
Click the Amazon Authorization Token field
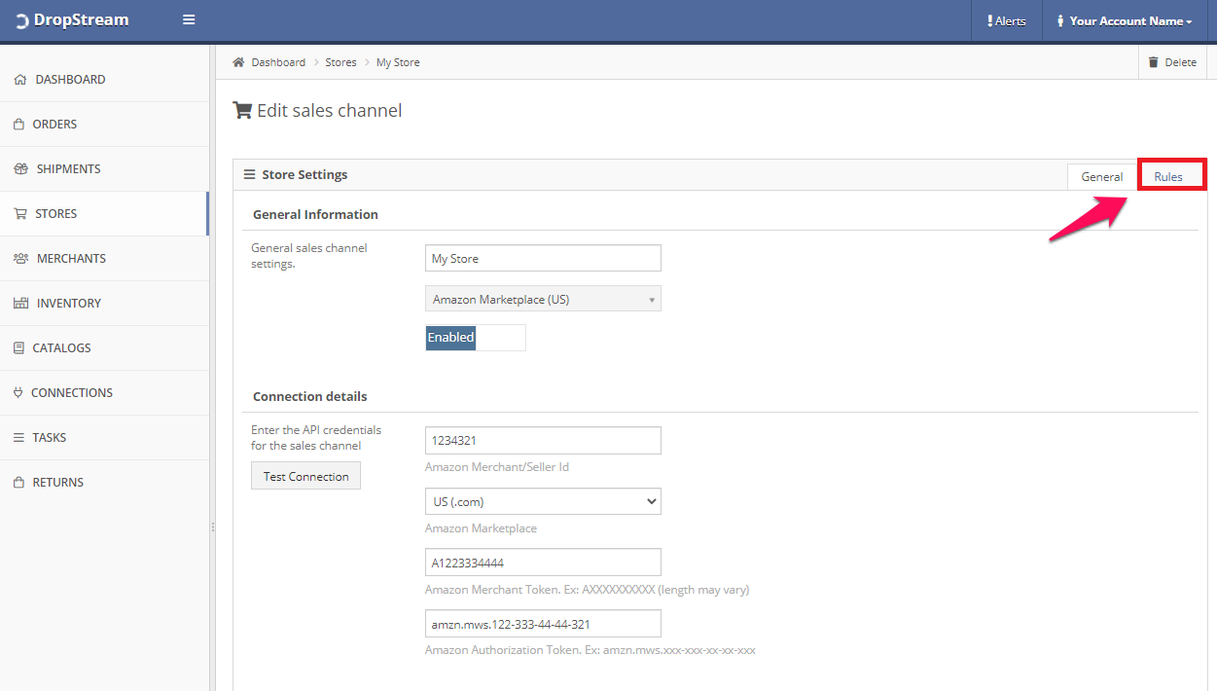[543, 623]
